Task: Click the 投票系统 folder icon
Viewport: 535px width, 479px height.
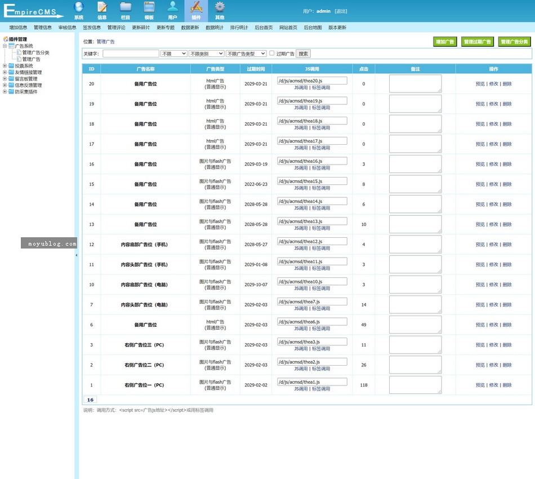Action: coord(12,65)
